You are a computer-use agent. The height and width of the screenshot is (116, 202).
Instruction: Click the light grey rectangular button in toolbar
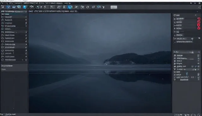click(x=114, y=7)
